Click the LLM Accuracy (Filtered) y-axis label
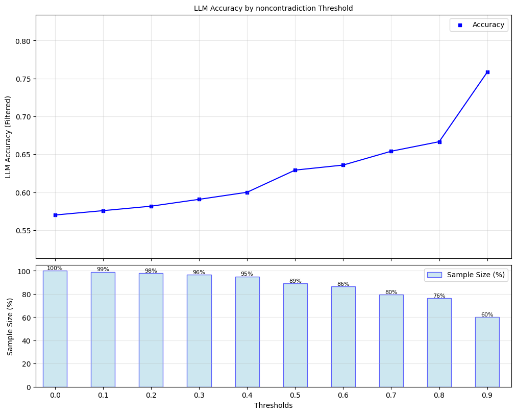The height and width of the screenshot is (414, 516). (8, 137)
